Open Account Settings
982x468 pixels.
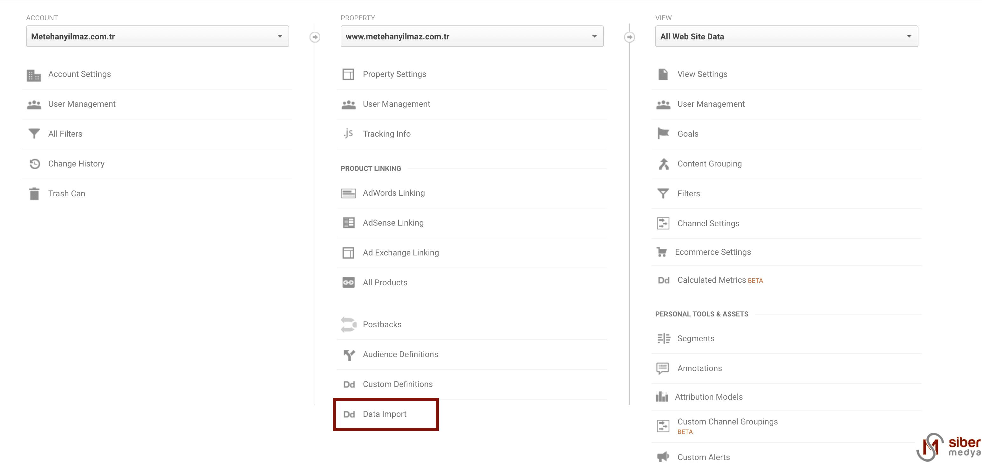pyautogui.click(x=79, y=74)
